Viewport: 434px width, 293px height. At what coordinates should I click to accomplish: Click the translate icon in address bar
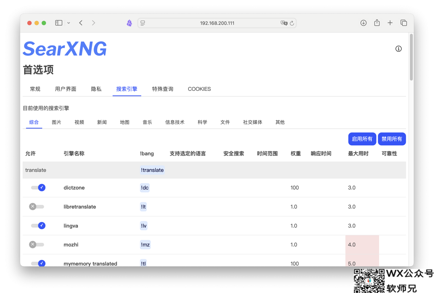click(x=284, y=23)
